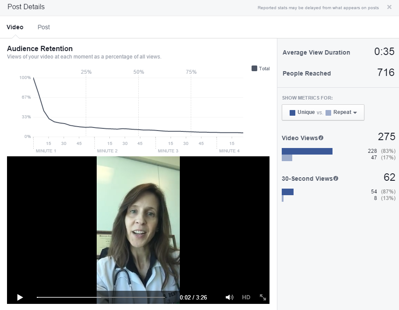Click the Average View Duration value

click(x=384, y=52)
